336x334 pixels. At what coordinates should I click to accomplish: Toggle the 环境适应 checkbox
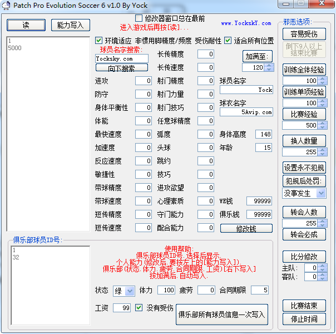(98, 40)
